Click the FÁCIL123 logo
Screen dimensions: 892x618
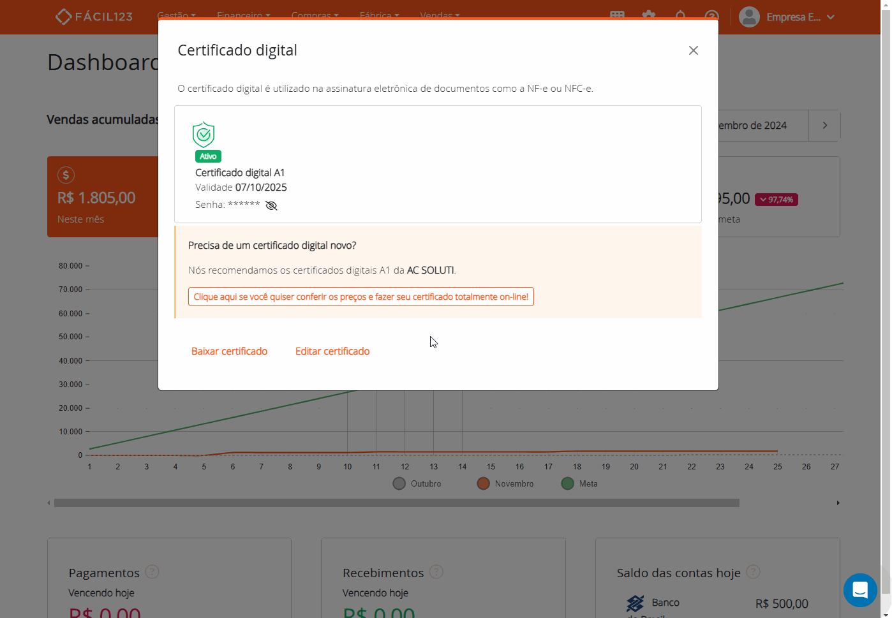(94, 17)
